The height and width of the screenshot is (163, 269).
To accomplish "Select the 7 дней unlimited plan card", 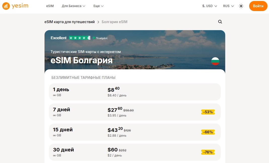I will pyautogui.click(x=135, y=112).
